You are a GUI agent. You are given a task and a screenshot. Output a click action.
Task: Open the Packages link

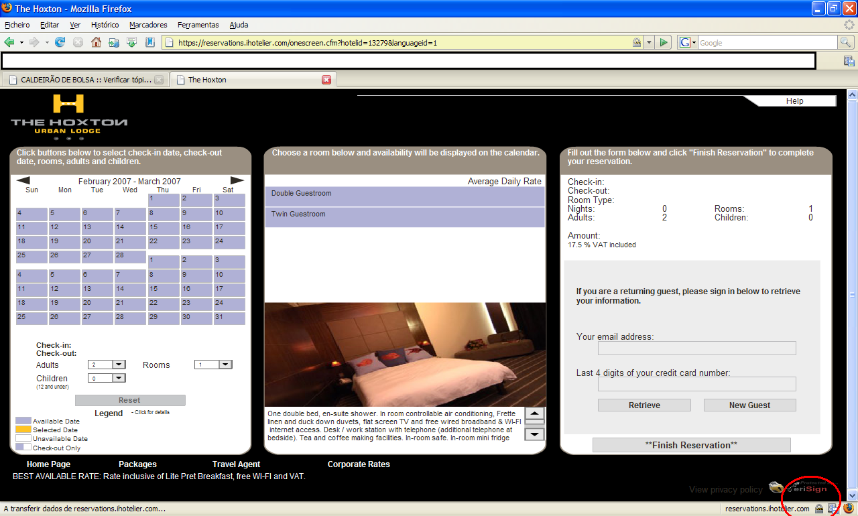click(x=137, y=464)
